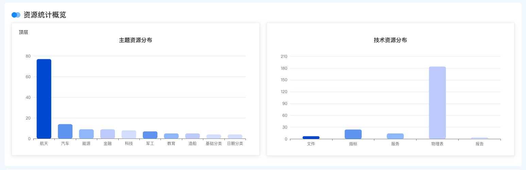This screenshot has width=526, height=170.
Task: Click the 科技 bar
Action: click(x=129, y=134)
